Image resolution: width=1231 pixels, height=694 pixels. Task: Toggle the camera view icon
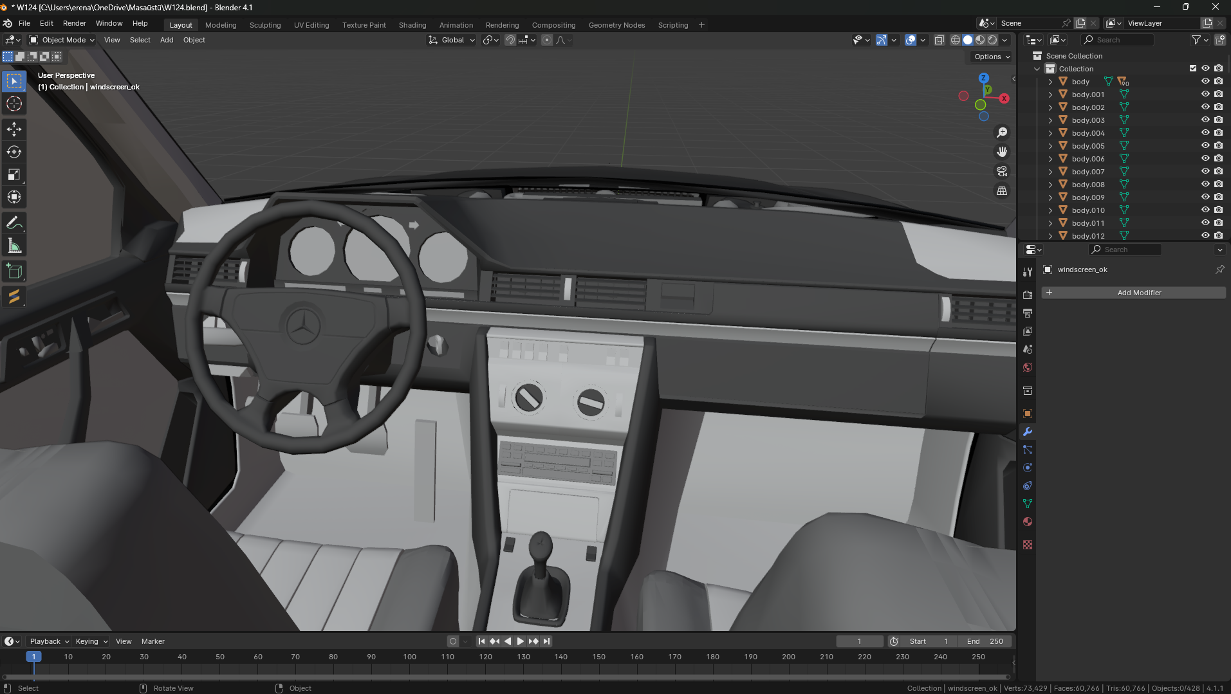click(x=1002, y=171)
